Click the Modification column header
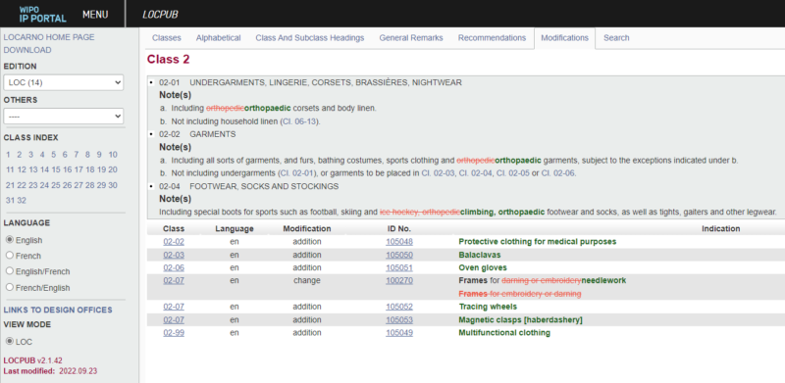Image resolution: width=785 pixels, height=383 pixels. (x=307, y=228)
